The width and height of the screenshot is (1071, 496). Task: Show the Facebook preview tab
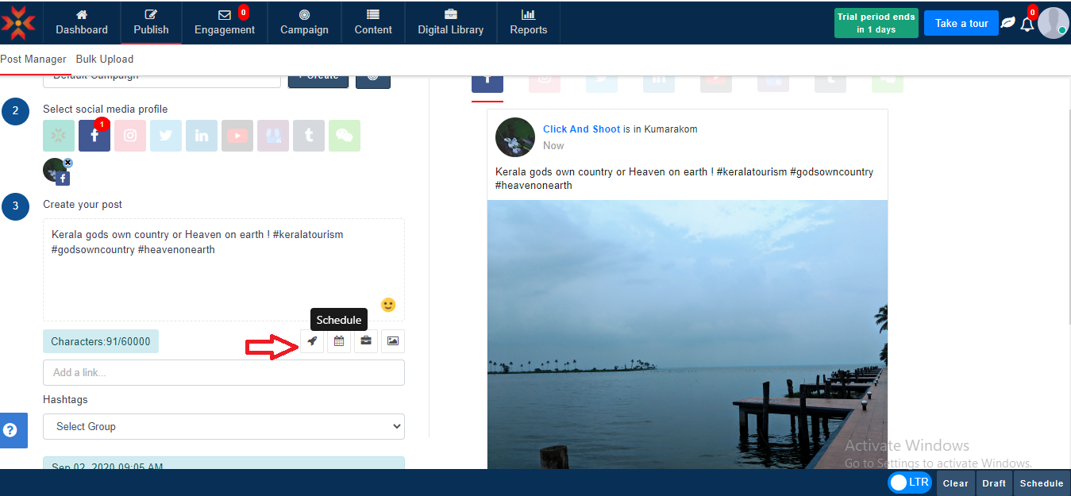pyautogui.click(x=487, y=84)
